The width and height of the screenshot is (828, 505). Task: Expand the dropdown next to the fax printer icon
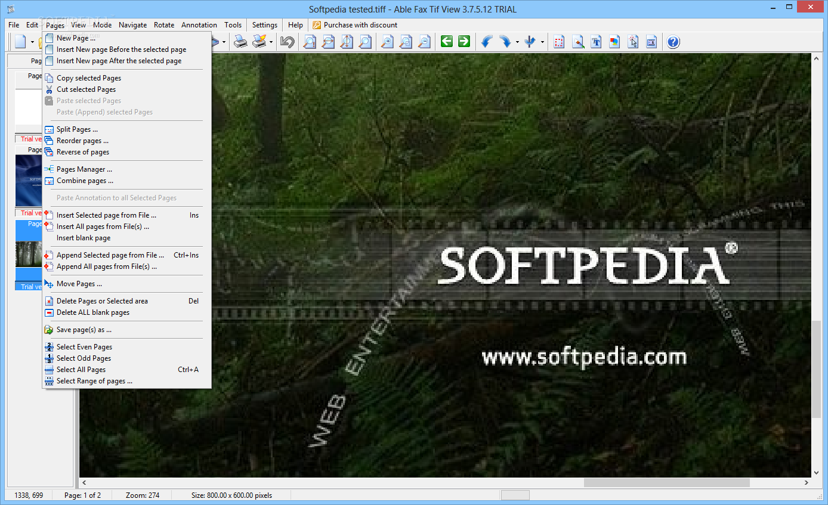pyautogui.click(x=271, y=42)
